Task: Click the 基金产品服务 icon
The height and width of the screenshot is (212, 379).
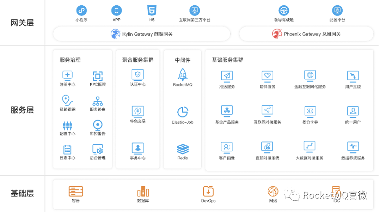Action: [x=227, y=111]
